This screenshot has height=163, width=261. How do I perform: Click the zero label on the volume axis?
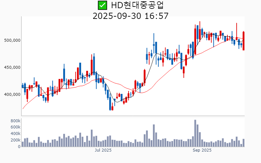(x=19, y=147)
